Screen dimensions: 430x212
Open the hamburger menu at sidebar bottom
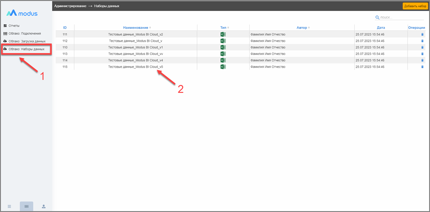click(9, 206)
